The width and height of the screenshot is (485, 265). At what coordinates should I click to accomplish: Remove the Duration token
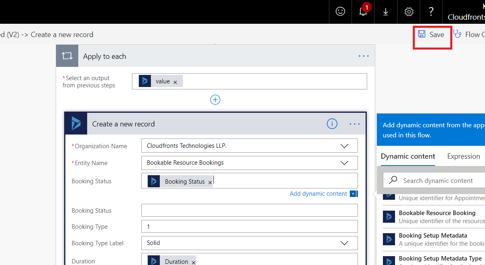tap(193, 262)
